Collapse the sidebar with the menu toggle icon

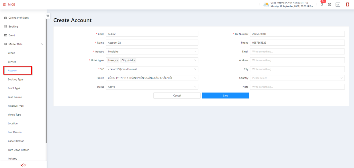tap(48, 16)
